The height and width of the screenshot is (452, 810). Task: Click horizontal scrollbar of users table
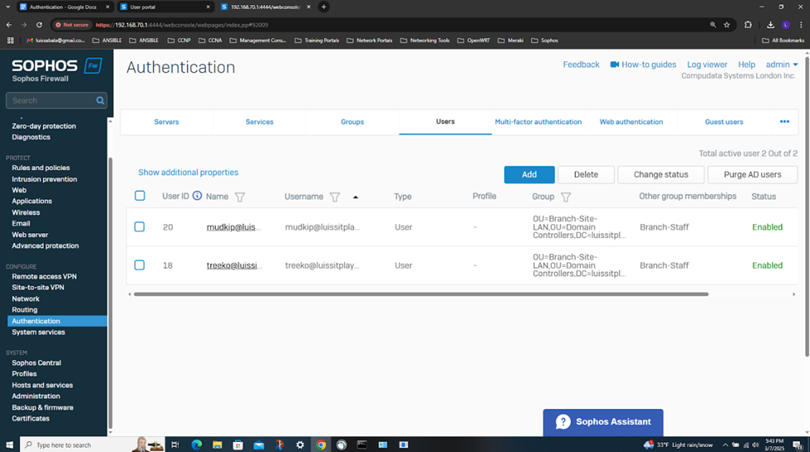421,294
